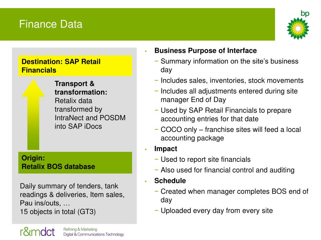Click 'Refining & Marketing' footer text
The image size is (321, 240).
[80, 229]
